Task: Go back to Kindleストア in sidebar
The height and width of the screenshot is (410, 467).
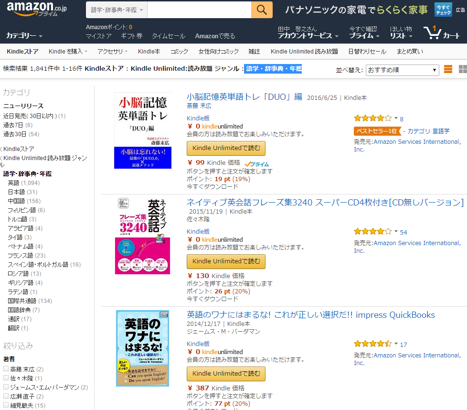Action: pyautogui.click(x=19, y=149)
